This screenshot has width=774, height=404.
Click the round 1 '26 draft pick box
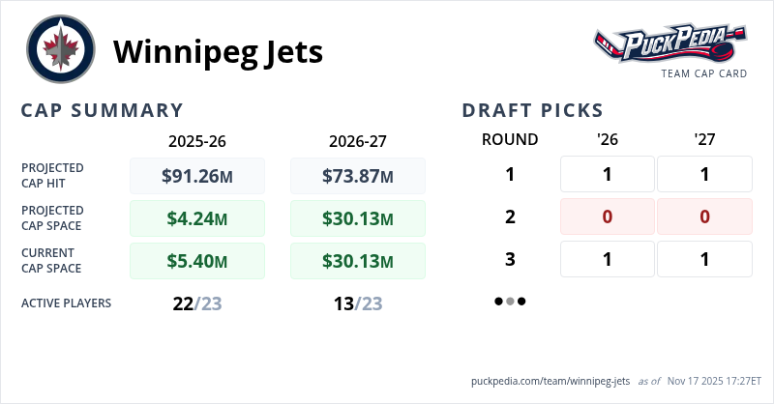(608, 174)
